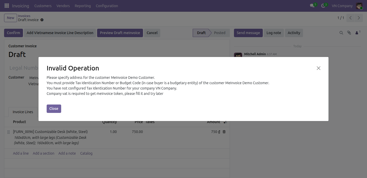The height and width of the screenshot is (178, 367).
Task: Select the Posted status stage
Action: tap(219, 33)
